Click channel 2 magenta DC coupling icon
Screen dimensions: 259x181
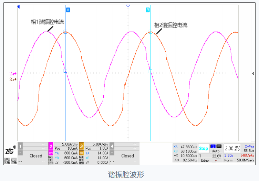pyautogui.click(x=51, y=153)
